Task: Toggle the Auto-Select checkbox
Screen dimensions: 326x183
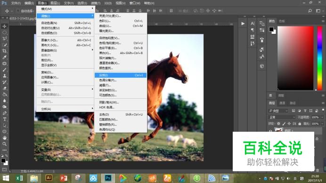Action: tap(18, 11)
